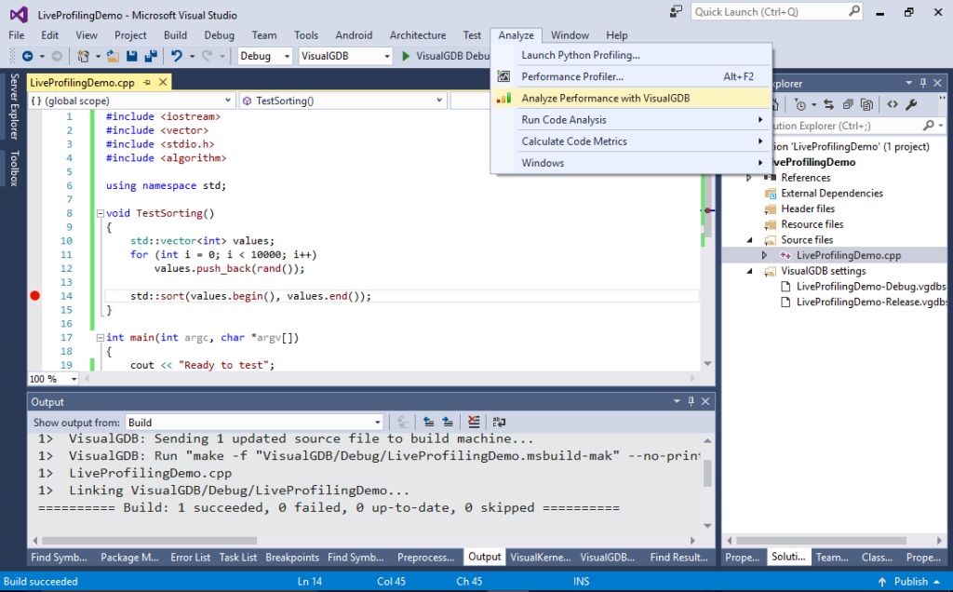Click Publish in the status bar
Screen dimensions: 953x592
910,581
